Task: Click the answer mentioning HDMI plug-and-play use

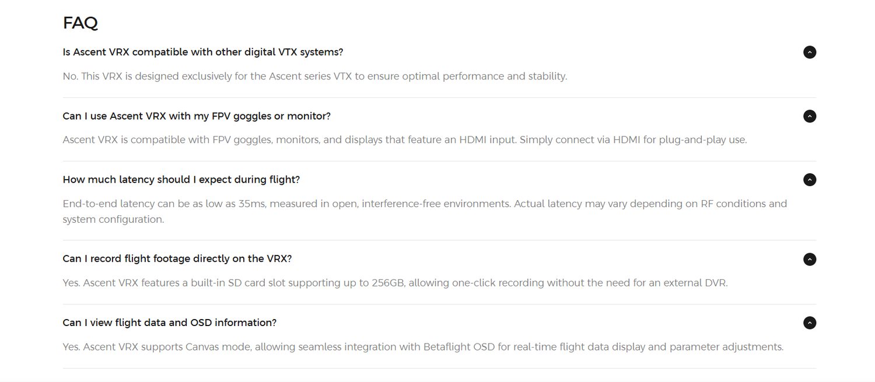Action: [x=405, y=140]
